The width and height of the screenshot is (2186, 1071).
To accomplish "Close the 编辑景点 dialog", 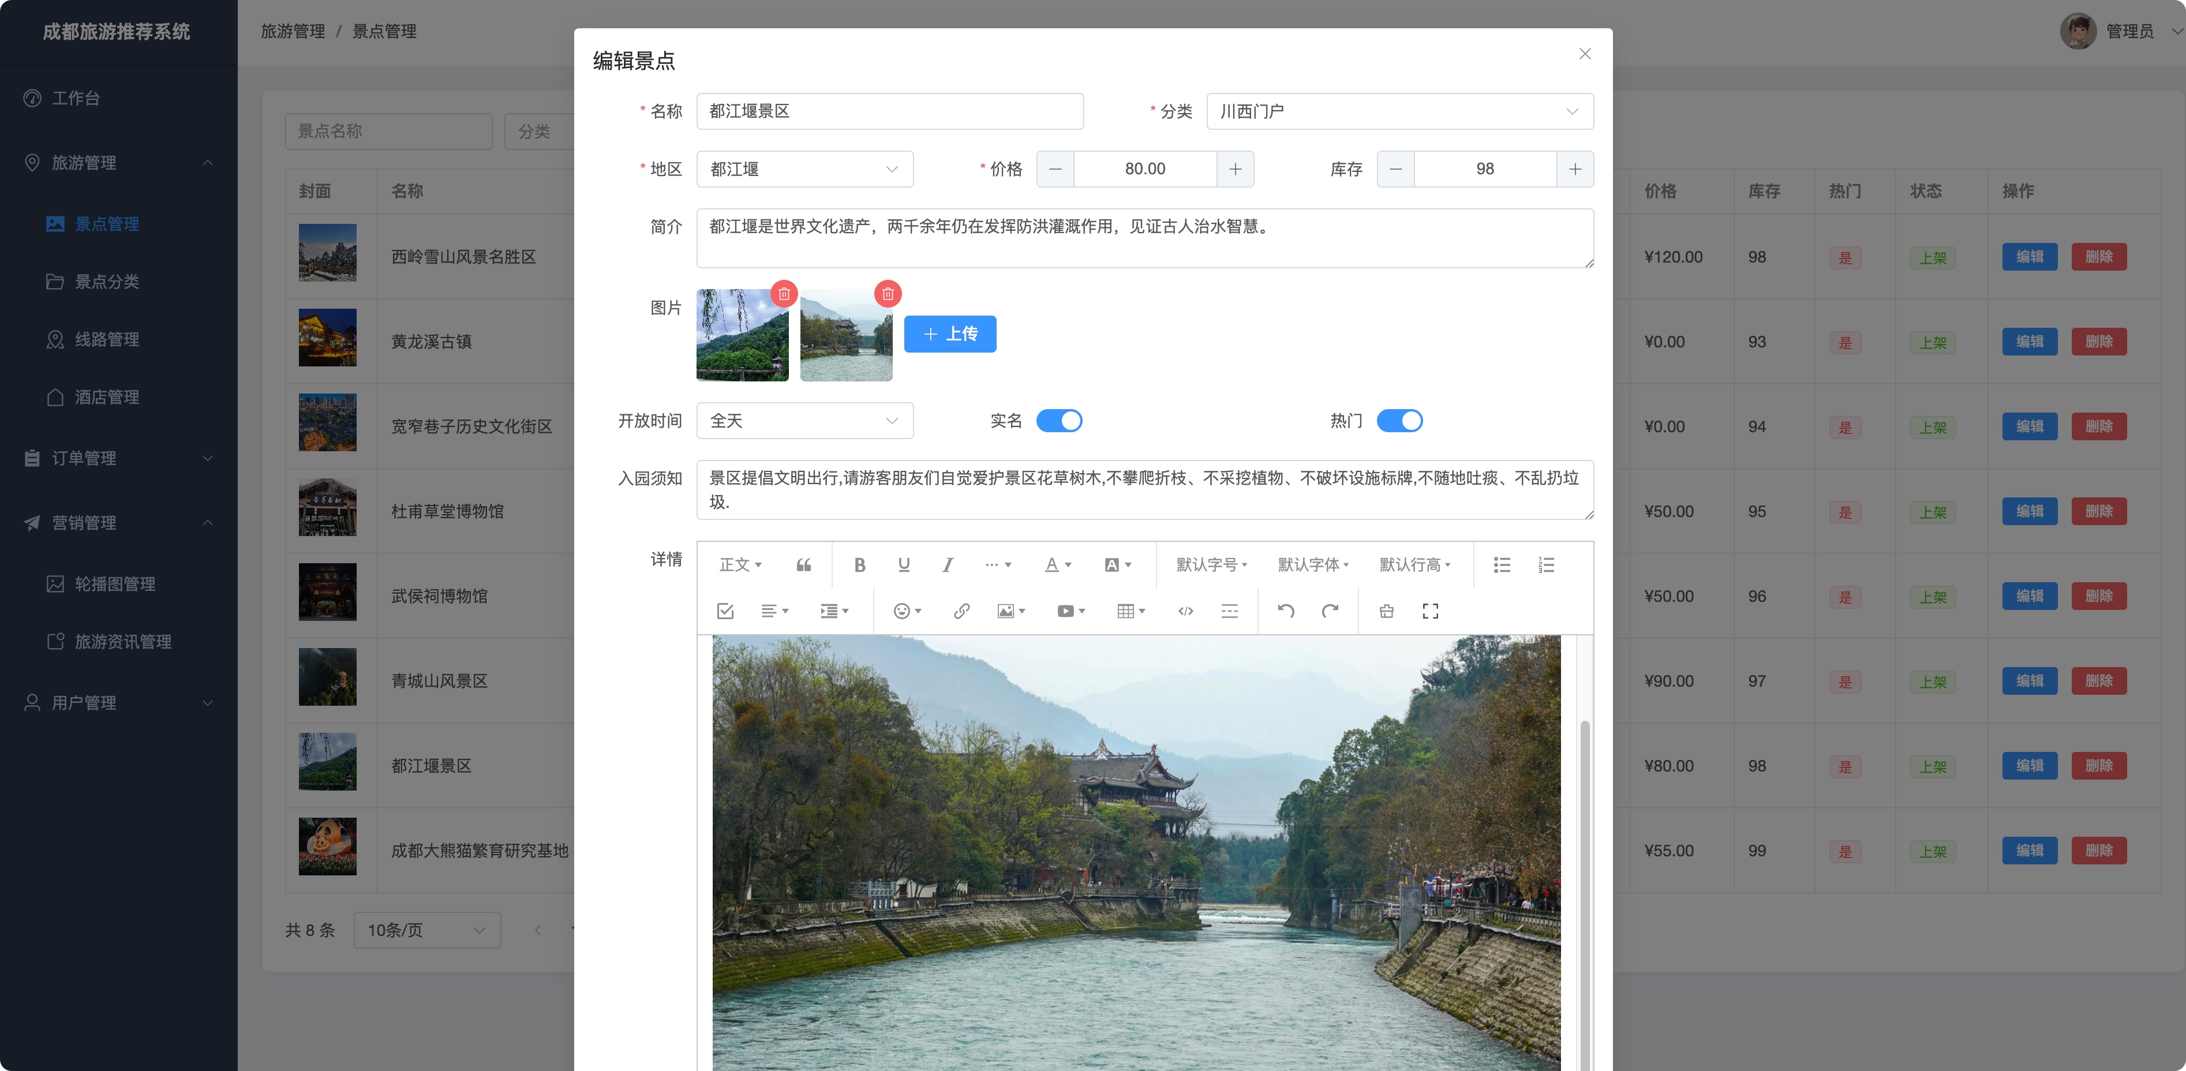I will (1584, 54).
